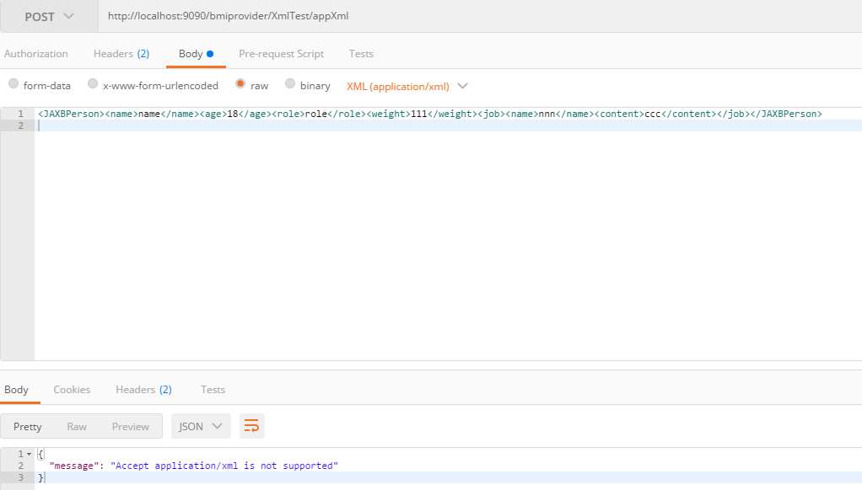Open the response Tests tab

tap(213, 390)
